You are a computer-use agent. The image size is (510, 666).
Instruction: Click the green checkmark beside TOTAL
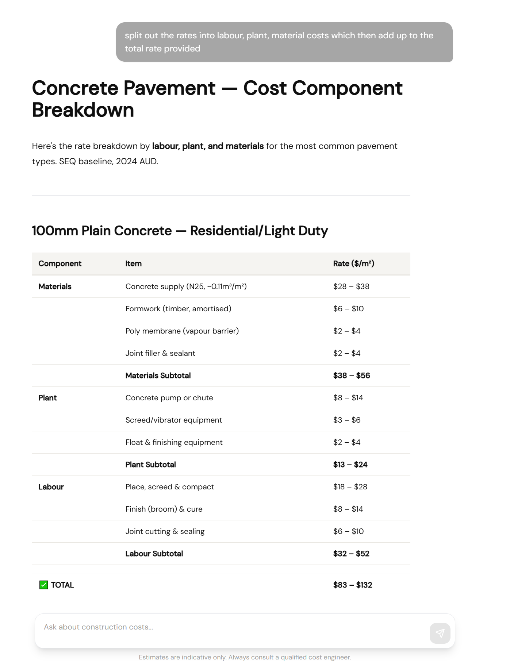coord(43,585)
